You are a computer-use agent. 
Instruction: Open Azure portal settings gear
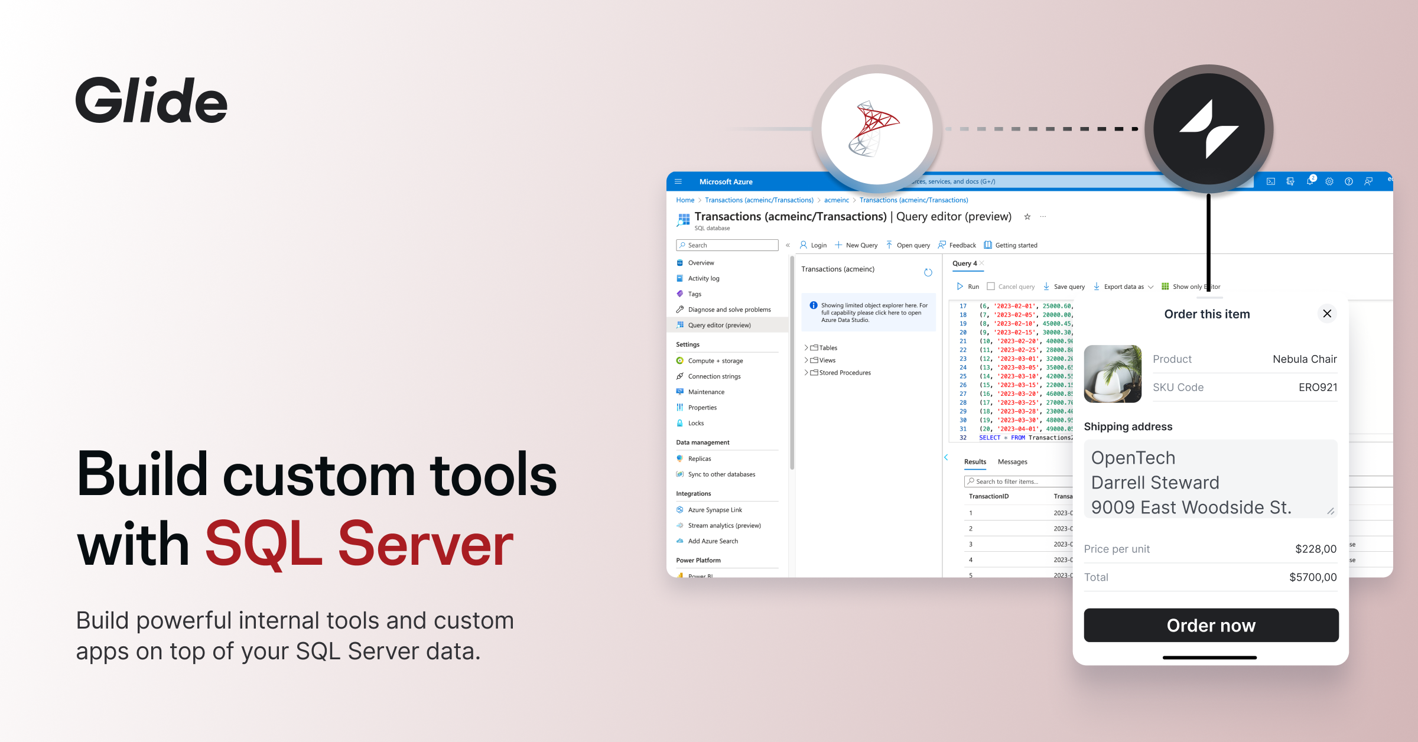1329,181
